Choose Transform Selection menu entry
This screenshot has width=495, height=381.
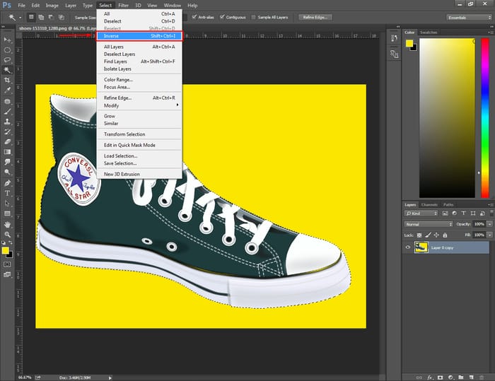point(139,134)
